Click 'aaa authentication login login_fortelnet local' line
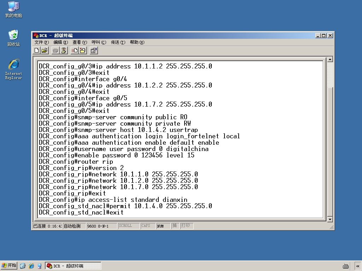Viewport: 362px width, 271px height. click(139, 136)
